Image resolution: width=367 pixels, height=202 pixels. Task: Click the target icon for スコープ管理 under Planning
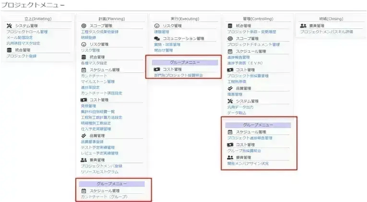[84, 26]
